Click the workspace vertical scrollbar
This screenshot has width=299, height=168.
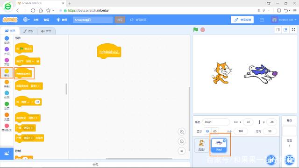click(x=189, y=119)
